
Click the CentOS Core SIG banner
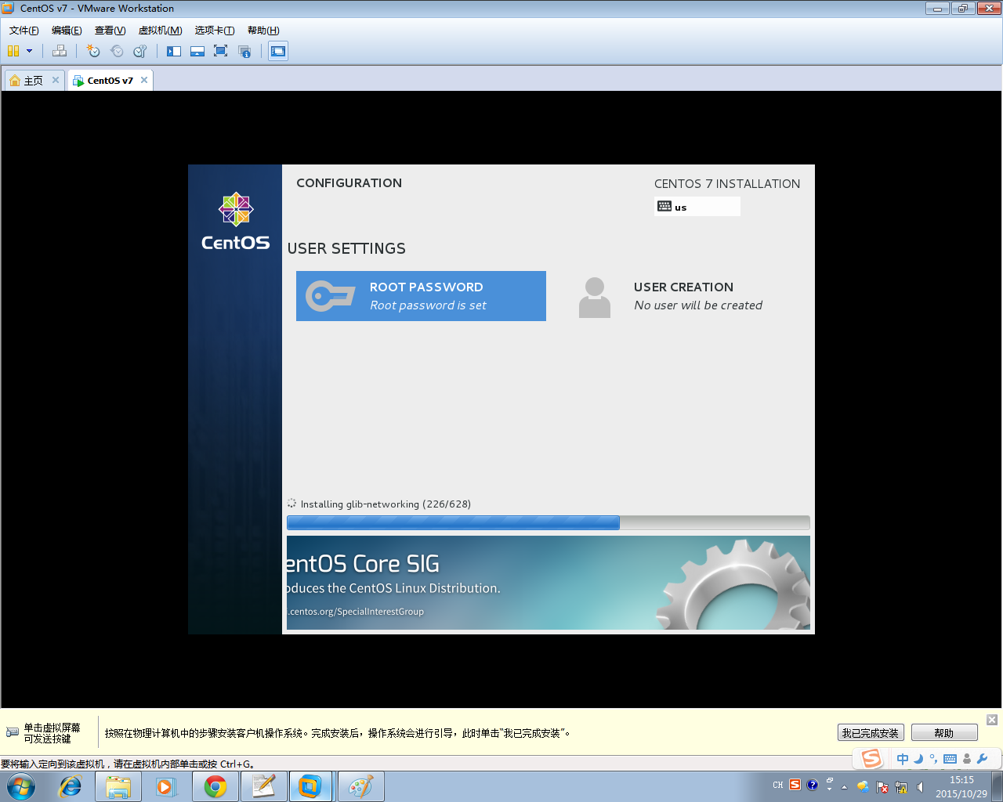(x=549, y=583)
